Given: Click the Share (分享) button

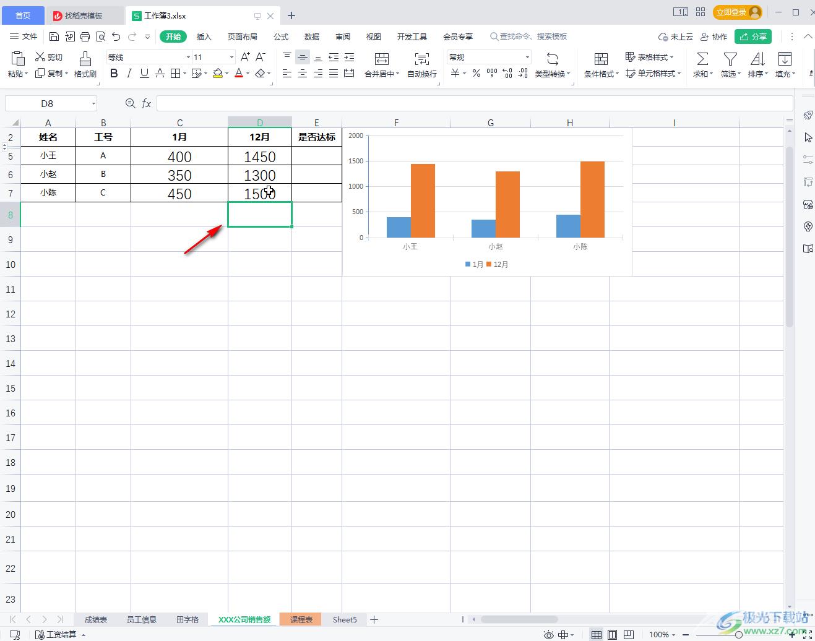Looking at the screenshot, I should (753, 37).
